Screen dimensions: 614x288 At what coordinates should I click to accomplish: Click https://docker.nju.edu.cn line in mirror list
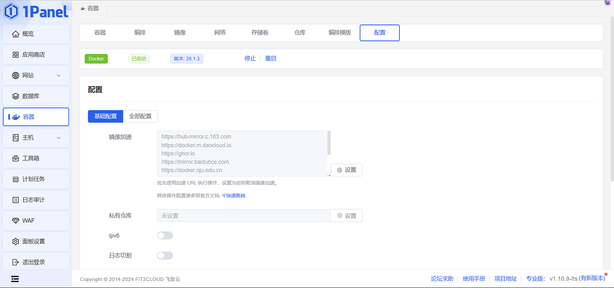192,170
